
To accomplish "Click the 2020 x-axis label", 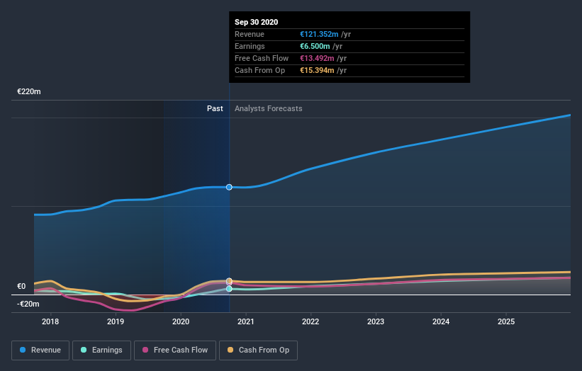I will (x=181, y=321).
